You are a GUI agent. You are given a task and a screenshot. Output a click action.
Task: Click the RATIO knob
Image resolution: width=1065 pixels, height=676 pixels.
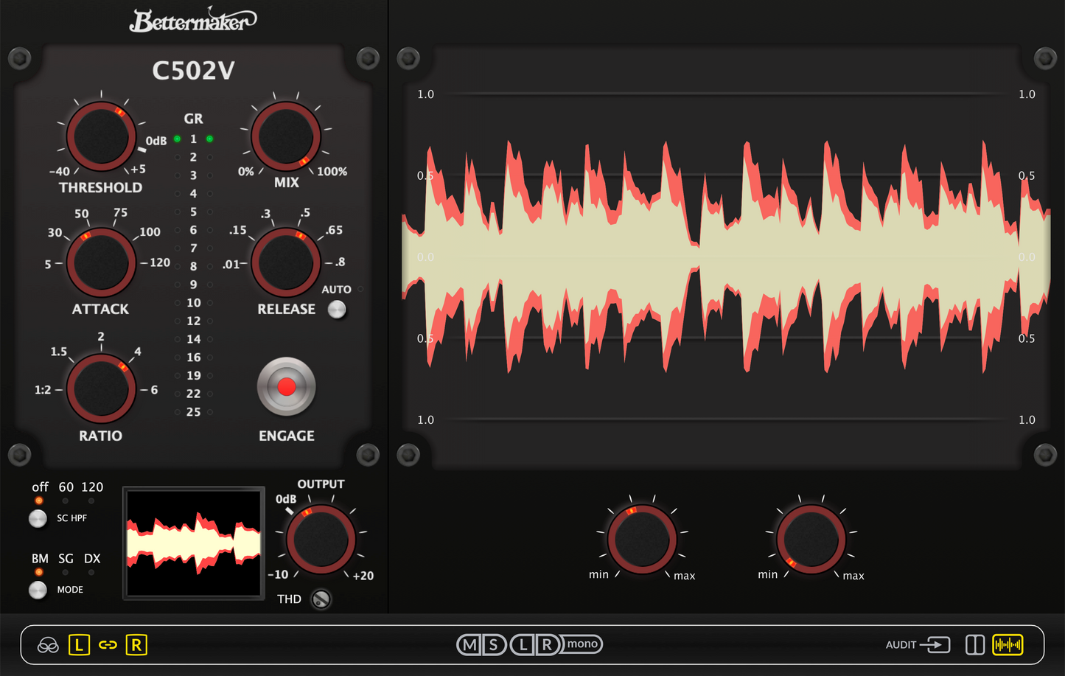click(x=101, y=388)
